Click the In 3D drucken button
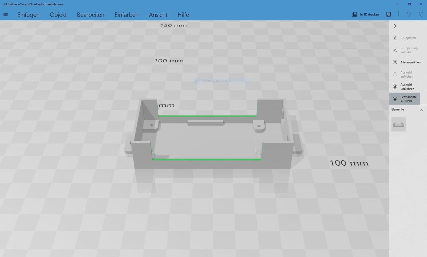Image resolution: width=427 pixels, height=257 pixels. tap(369, 14)
